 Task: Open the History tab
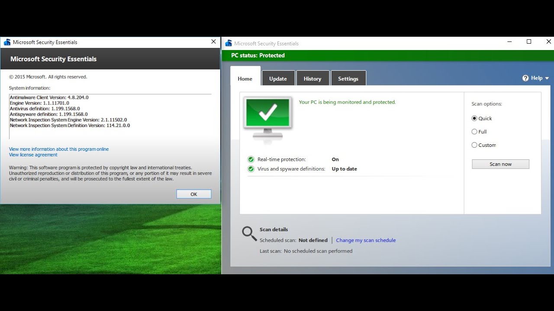[312, 79]
